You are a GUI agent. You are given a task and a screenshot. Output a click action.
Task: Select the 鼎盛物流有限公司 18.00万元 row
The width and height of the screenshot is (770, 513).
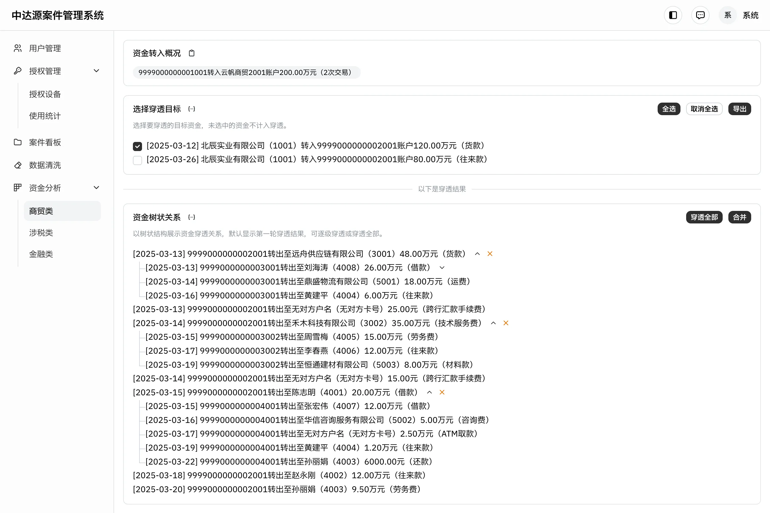308,282
